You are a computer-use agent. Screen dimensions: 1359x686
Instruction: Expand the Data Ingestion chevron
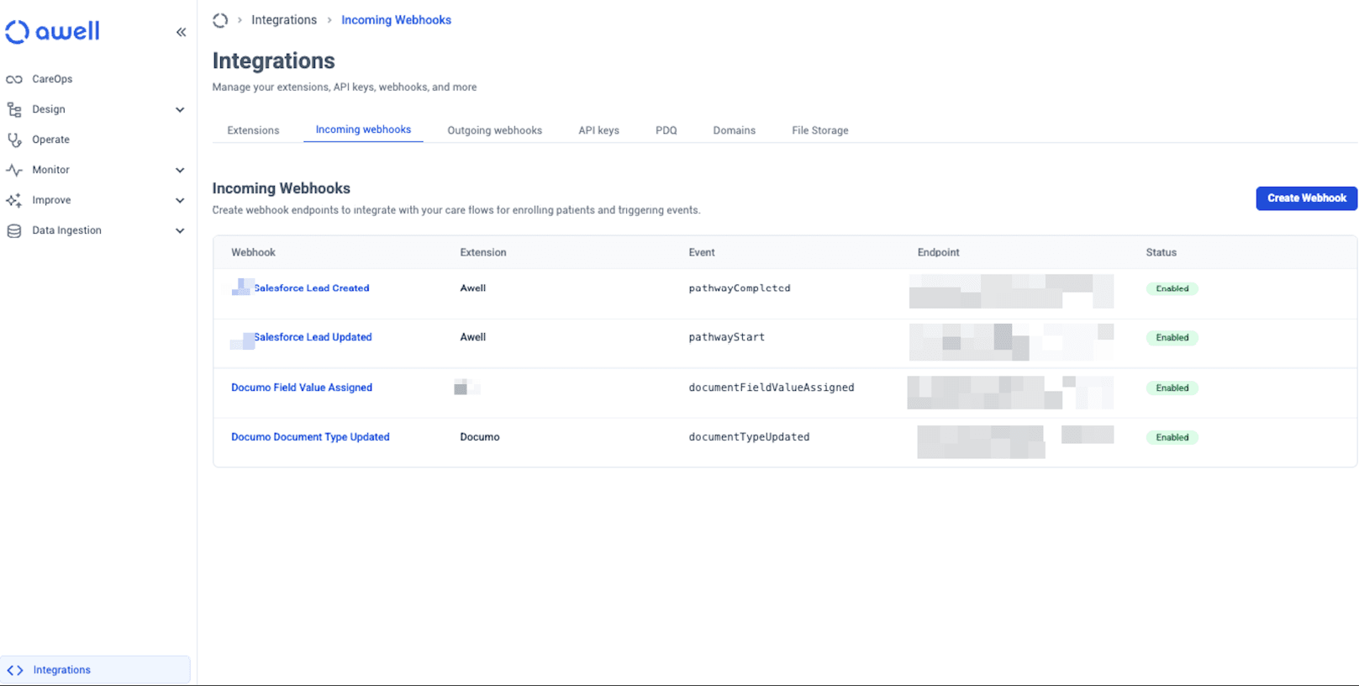pyautogui.click(x=180, y=230)
